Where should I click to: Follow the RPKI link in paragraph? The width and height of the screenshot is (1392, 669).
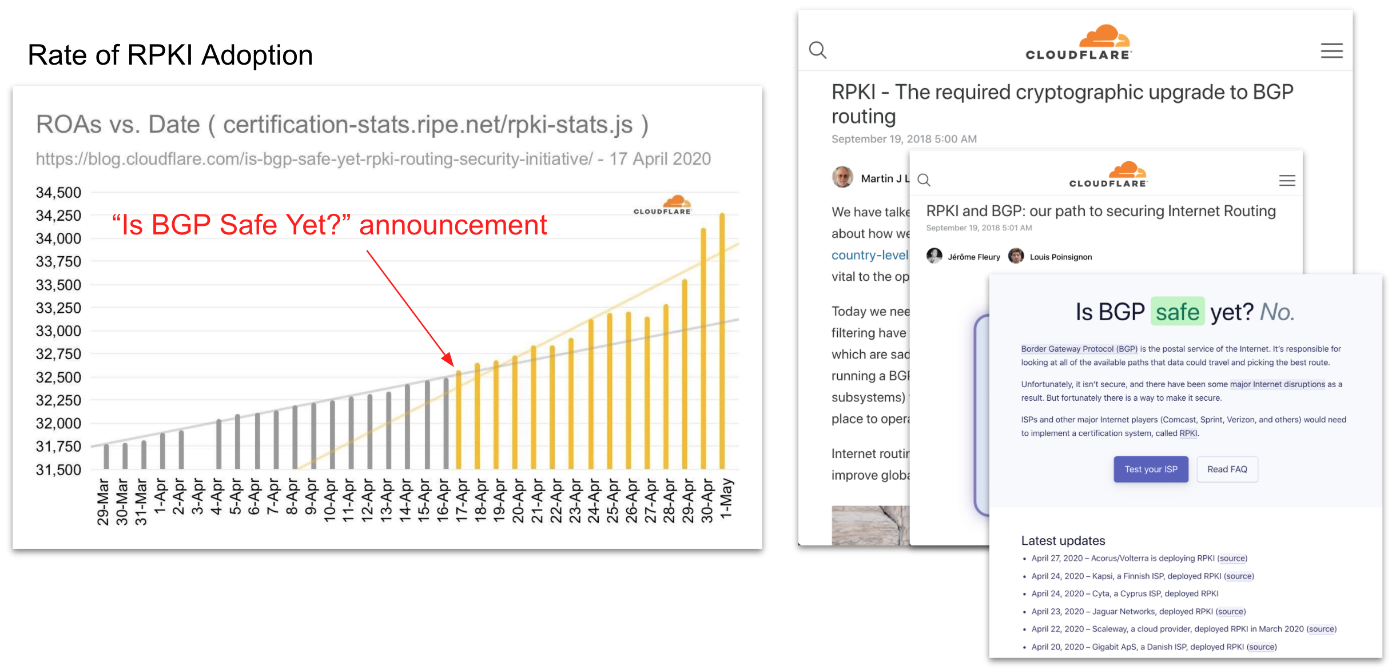(x=1188, y=433)
